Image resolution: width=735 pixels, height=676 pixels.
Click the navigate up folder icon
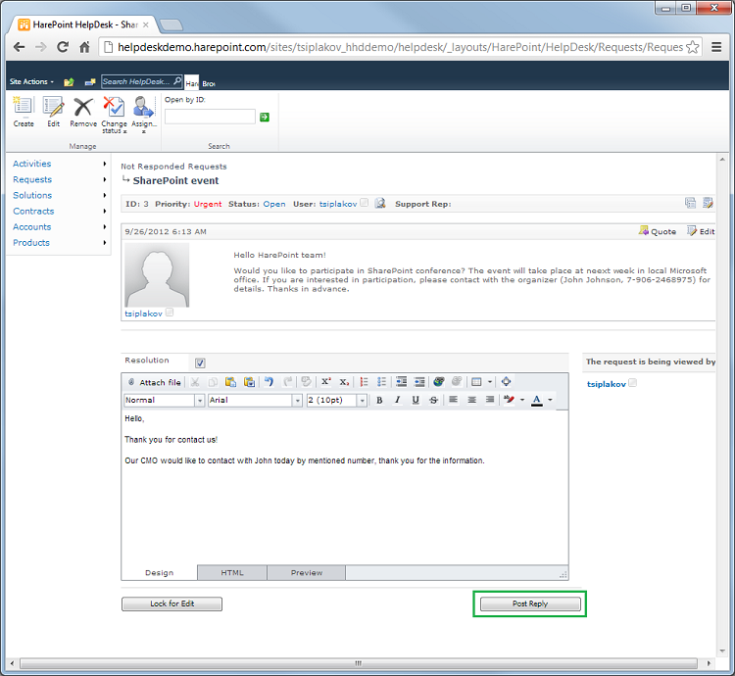pos(69,82)
